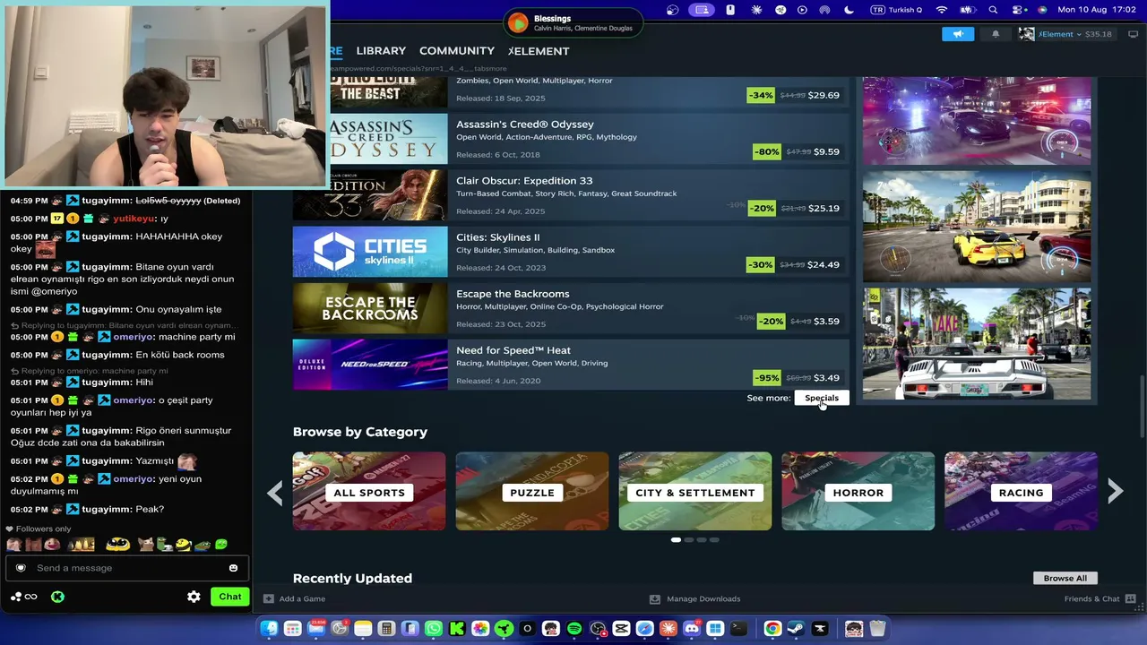This screenshot has height=645, width=1147.
Task: Open the XElement account dropdown
Action: (1065, 34)
